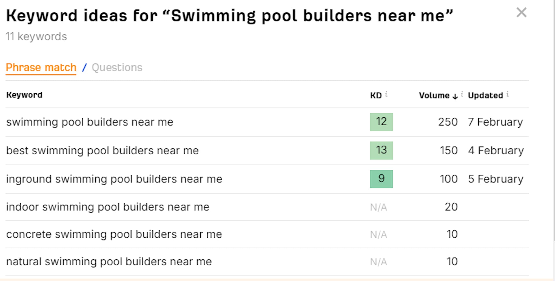Select the Phrase match tab
The image size is (555, 281).
tap(41, 67)
